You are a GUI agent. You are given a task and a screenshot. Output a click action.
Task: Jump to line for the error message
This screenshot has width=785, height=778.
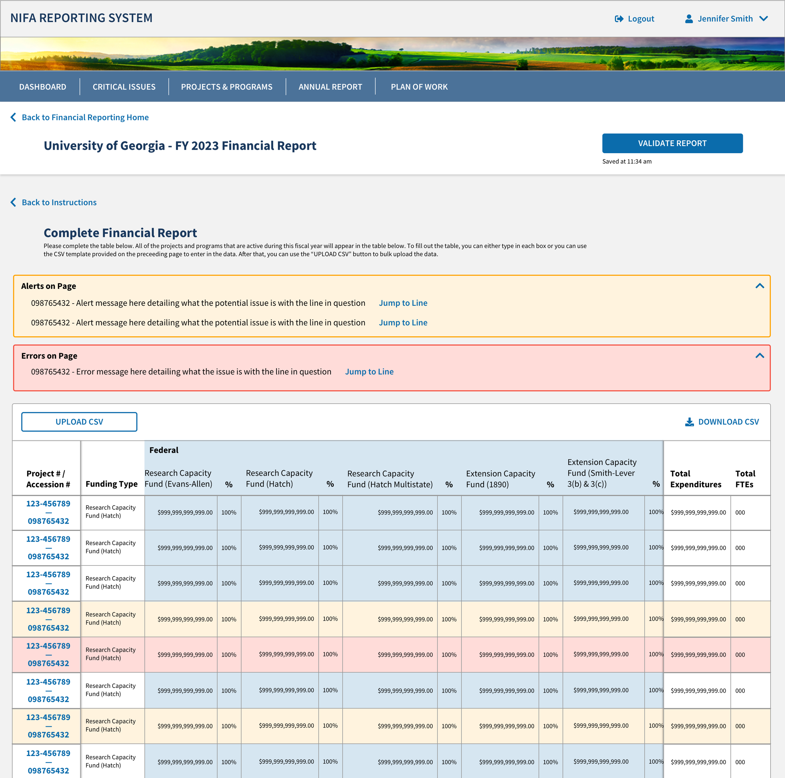tap(369, 372)
